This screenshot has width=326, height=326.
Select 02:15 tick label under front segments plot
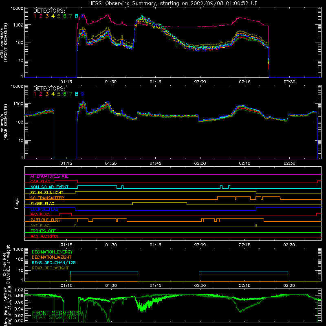coord(244,82)
